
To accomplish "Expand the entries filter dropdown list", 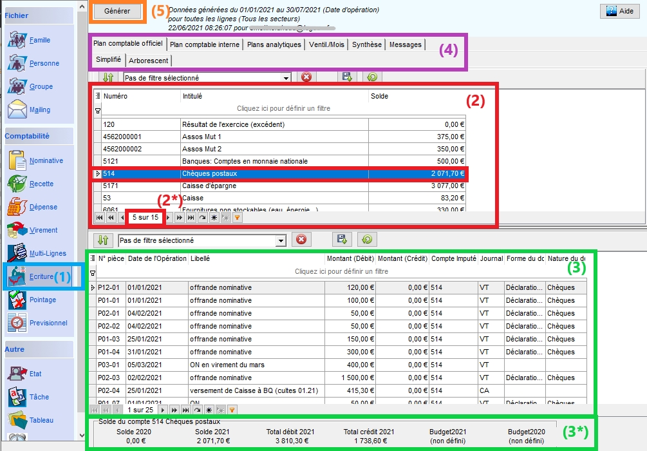I will (x=281, y=240).
